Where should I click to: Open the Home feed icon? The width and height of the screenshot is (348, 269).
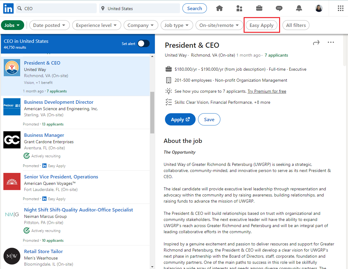click(219, 8)
